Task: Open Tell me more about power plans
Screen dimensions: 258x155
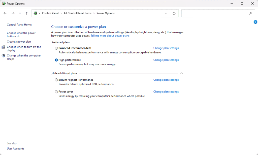Action: [x=110, y=36]
